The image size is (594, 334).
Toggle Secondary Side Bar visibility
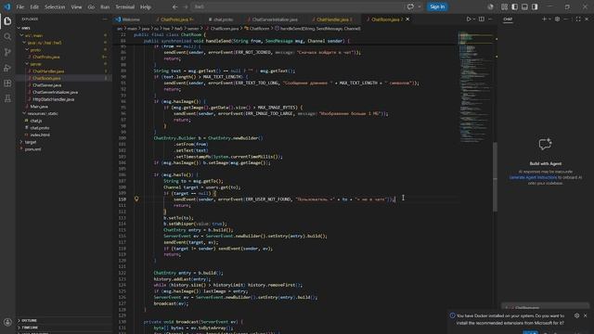tap(535, 6)
